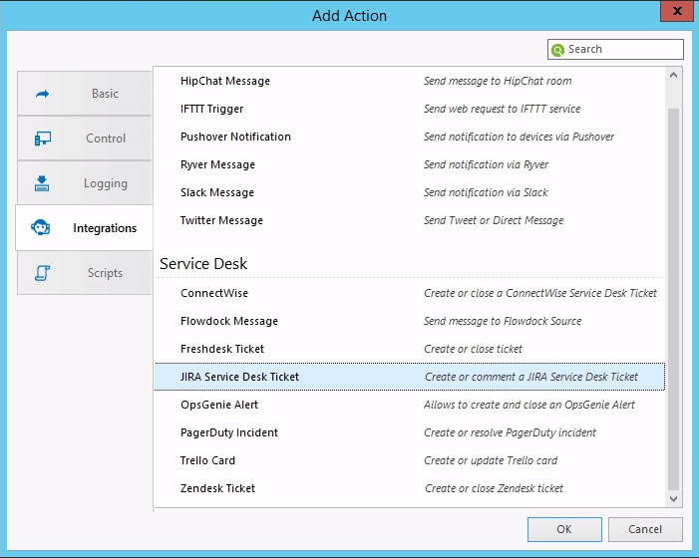Click 'Create or close a ConnectWise Service Desk Ticket'
Screen dimensions: 699x558
540,293
